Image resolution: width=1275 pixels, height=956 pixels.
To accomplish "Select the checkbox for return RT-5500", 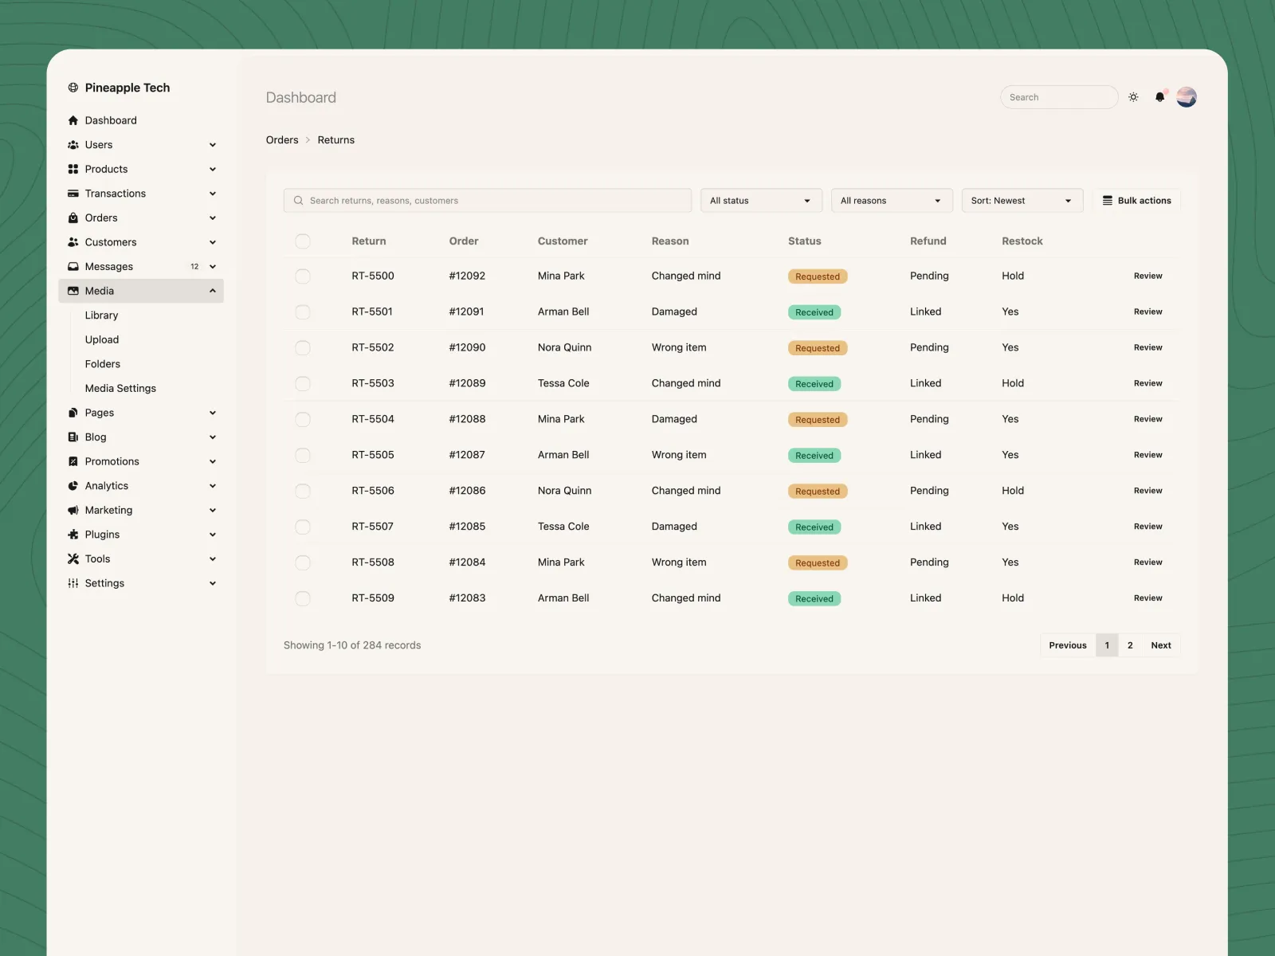I will point(303,276).
